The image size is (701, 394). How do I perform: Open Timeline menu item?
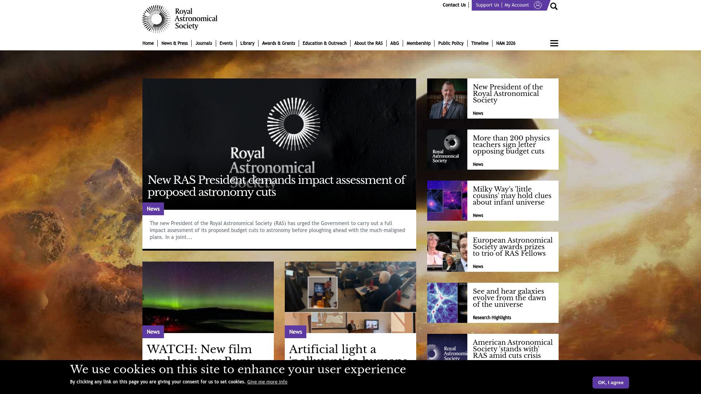(x=480, y=43)
